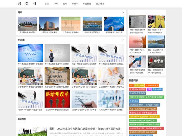
Task: Click the 迎接中考手抄报图片 green tag
Action: [147, 97]
